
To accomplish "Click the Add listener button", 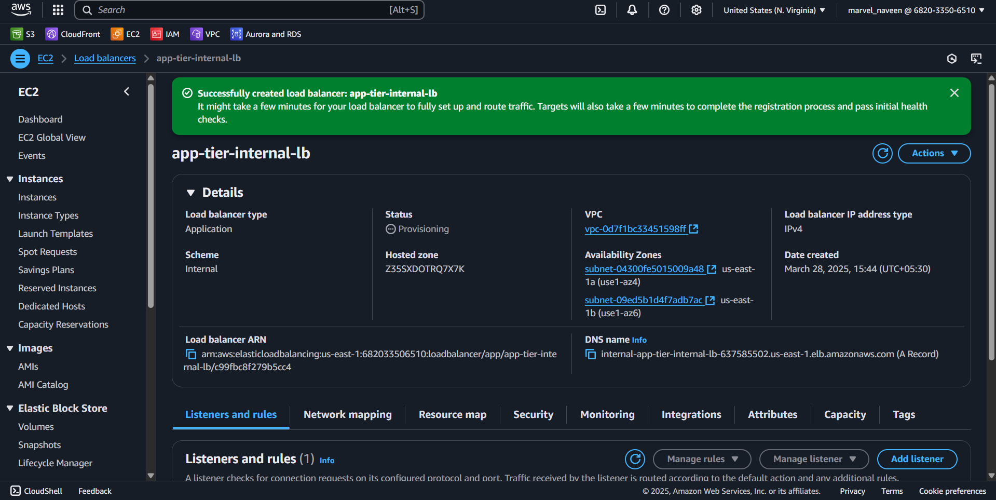I will (917, 459).
